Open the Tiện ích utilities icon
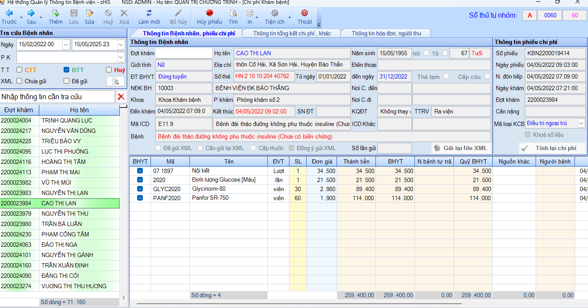Viewport: 588px width, 308px height. click(274, 17)
